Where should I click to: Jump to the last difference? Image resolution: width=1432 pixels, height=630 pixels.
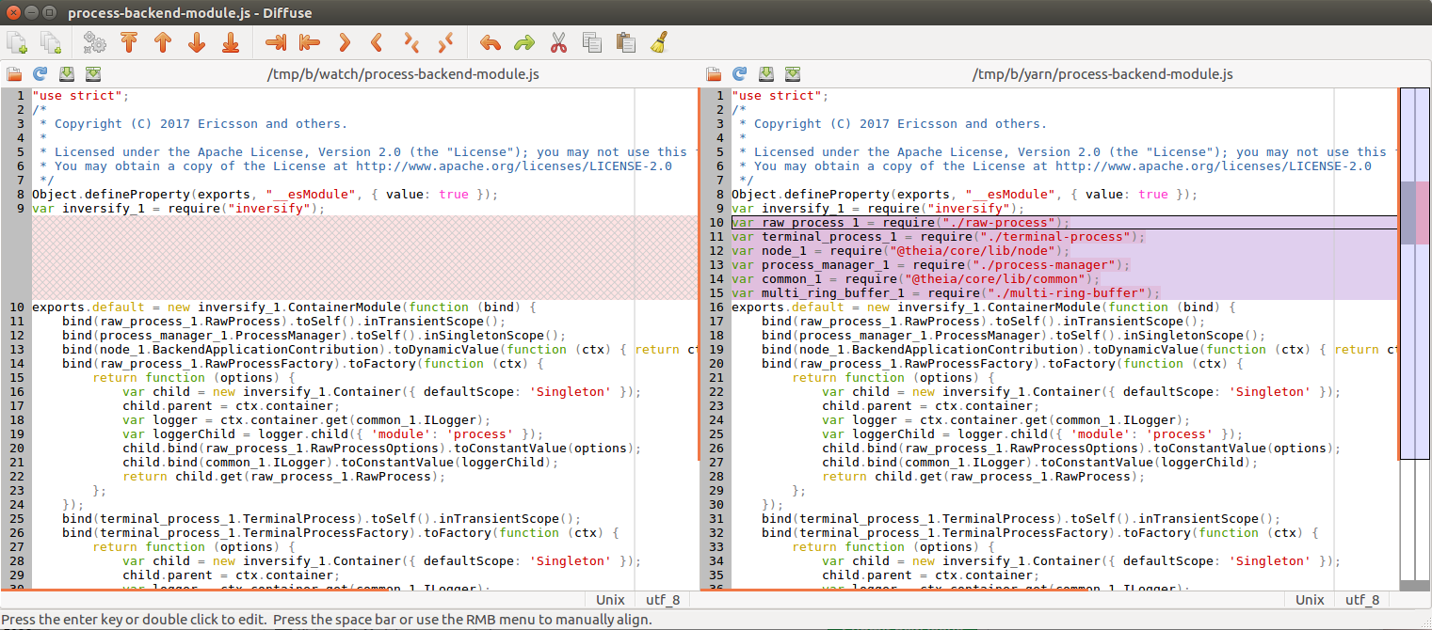coord(231,42)
